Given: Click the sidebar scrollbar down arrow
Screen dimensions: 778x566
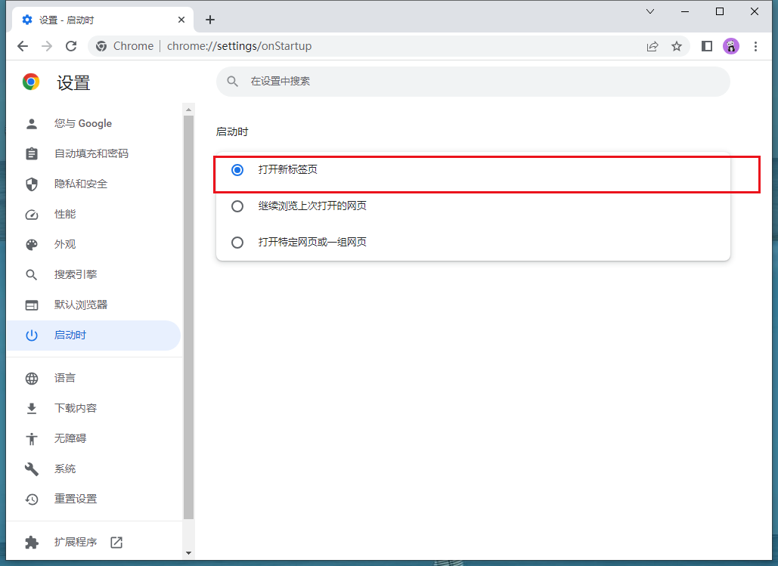Looking at the screenshot, I should pyautogui.click(x=189, y=553).
